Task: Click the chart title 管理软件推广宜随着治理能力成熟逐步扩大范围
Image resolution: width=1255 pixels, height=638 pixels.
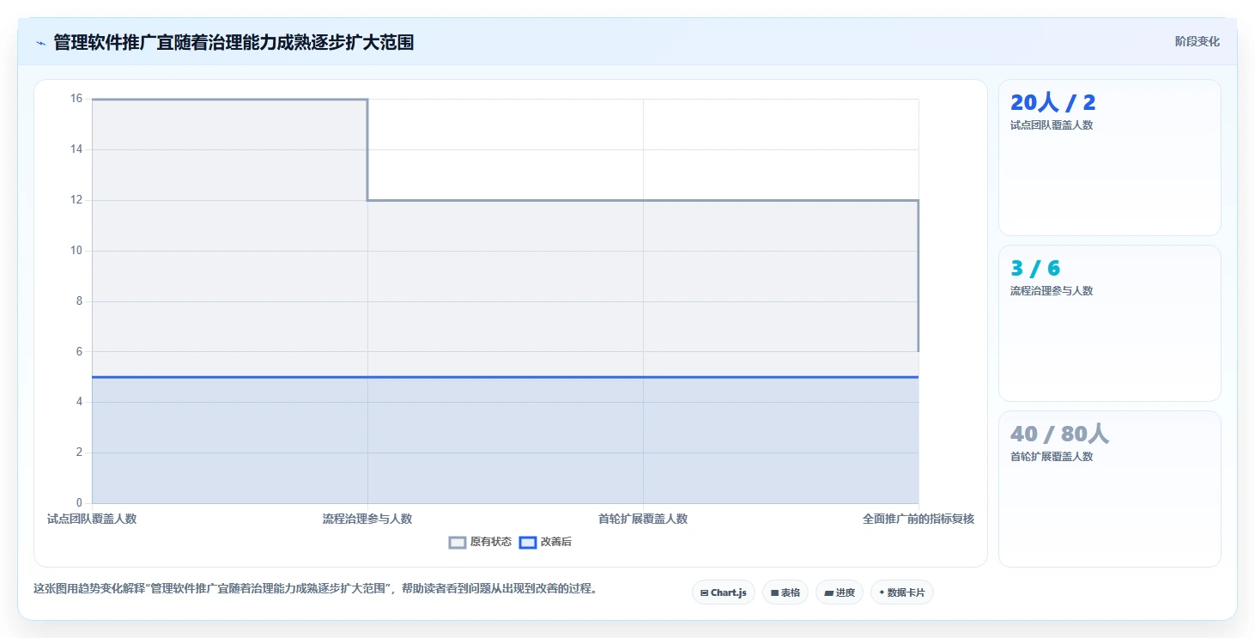Action: 233,42
